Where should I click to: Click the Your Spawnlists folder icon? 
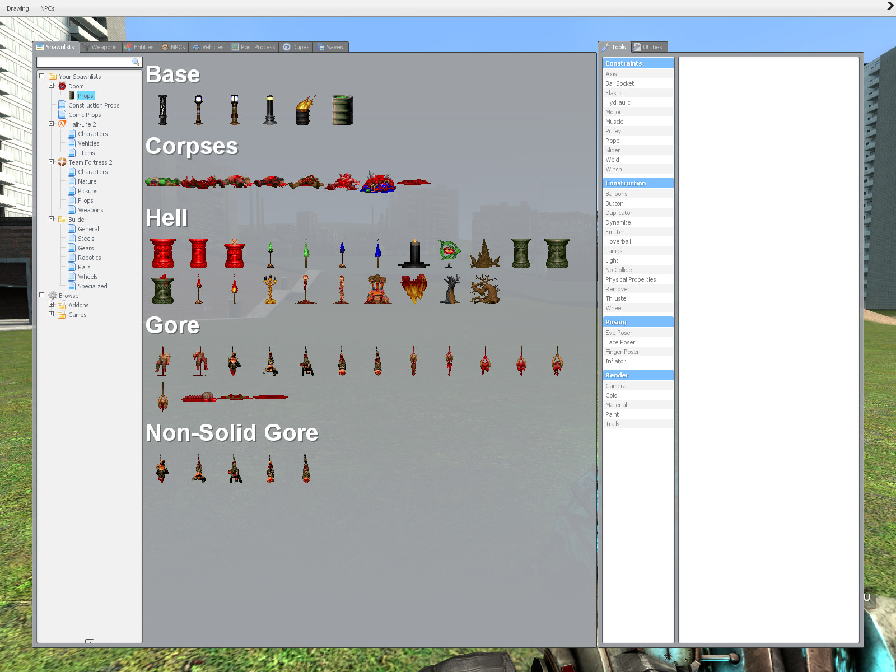53,77
